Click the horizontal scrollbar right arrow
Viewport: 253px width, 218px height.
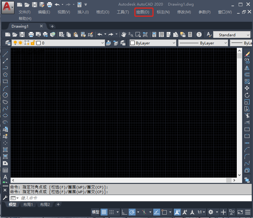coord(234,180)
